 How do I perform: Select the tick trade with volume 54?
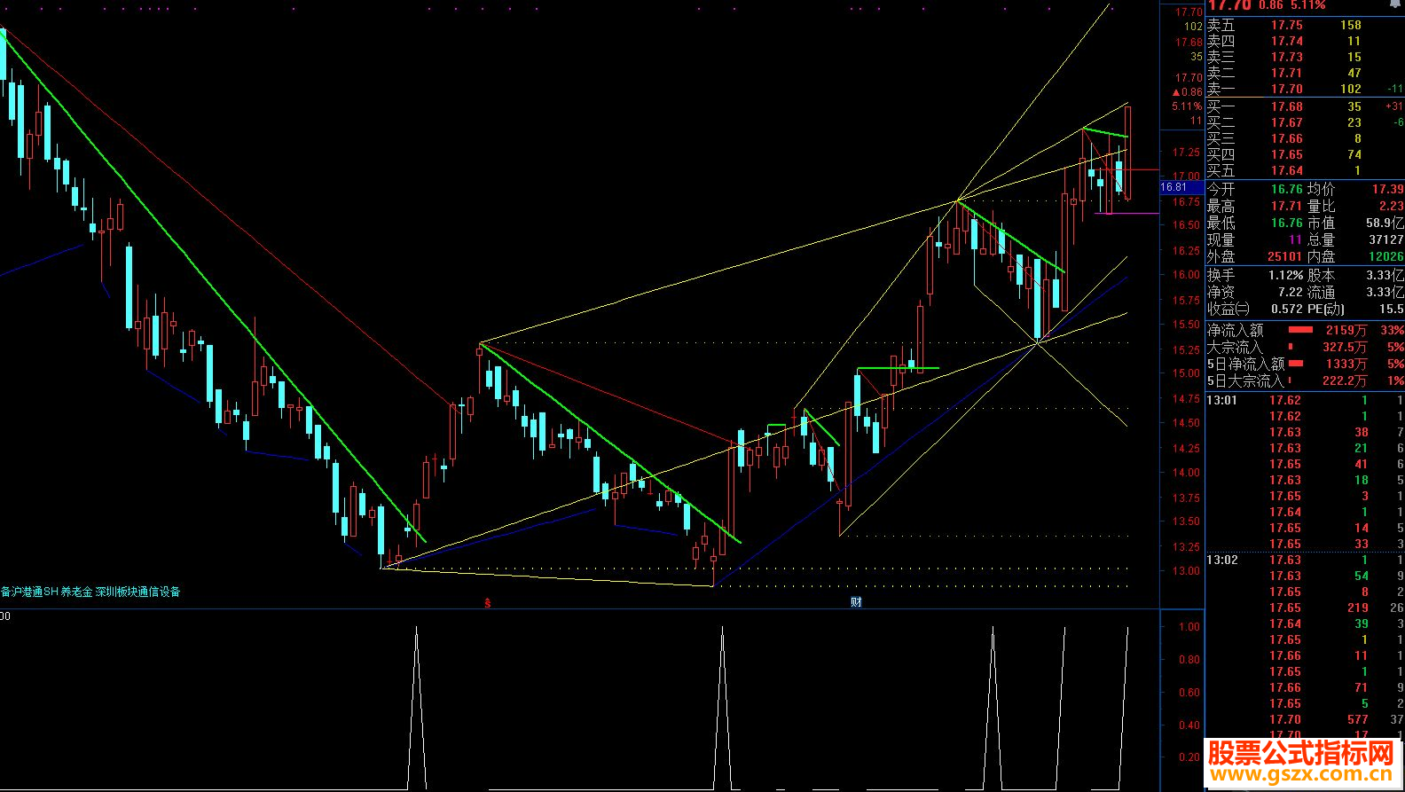pyautogui.click(x=1305, y=576)
